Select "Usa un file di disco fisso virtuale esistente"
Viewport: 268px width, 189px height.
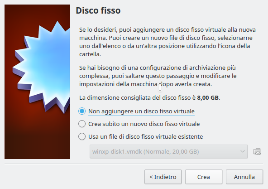[x=82, y=136]
